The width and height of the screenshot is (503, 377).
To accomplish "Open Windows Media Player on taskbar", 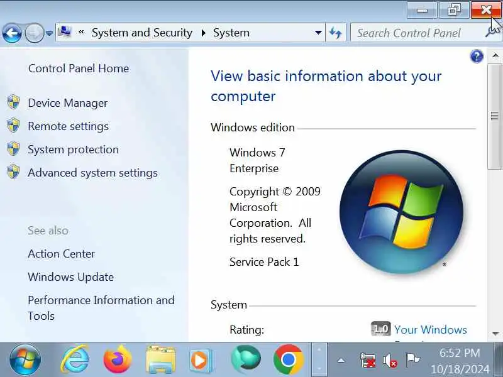I will [x=201, y=360].
